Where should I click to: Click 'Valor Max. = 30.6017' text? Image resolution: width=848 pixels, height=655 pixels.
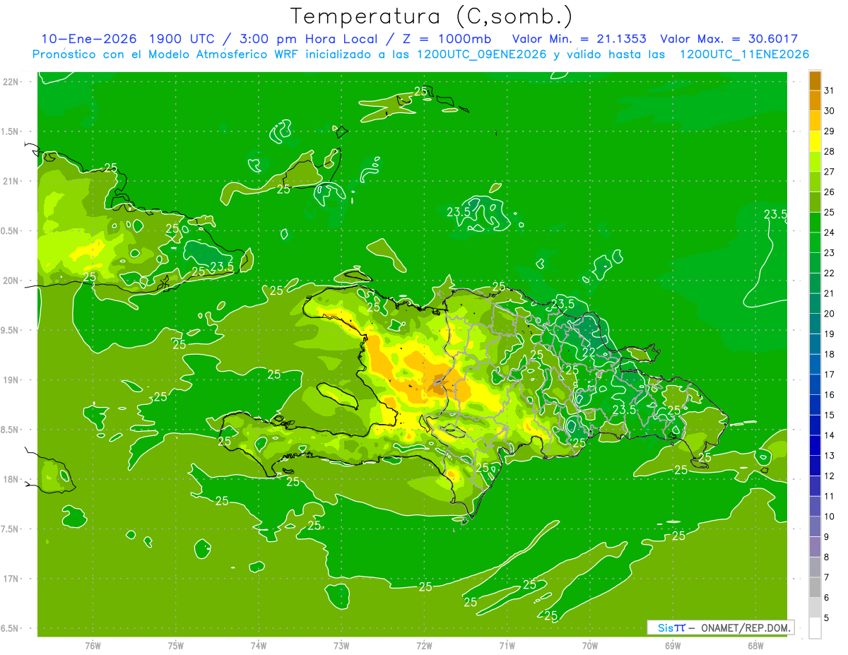(729, 39)
